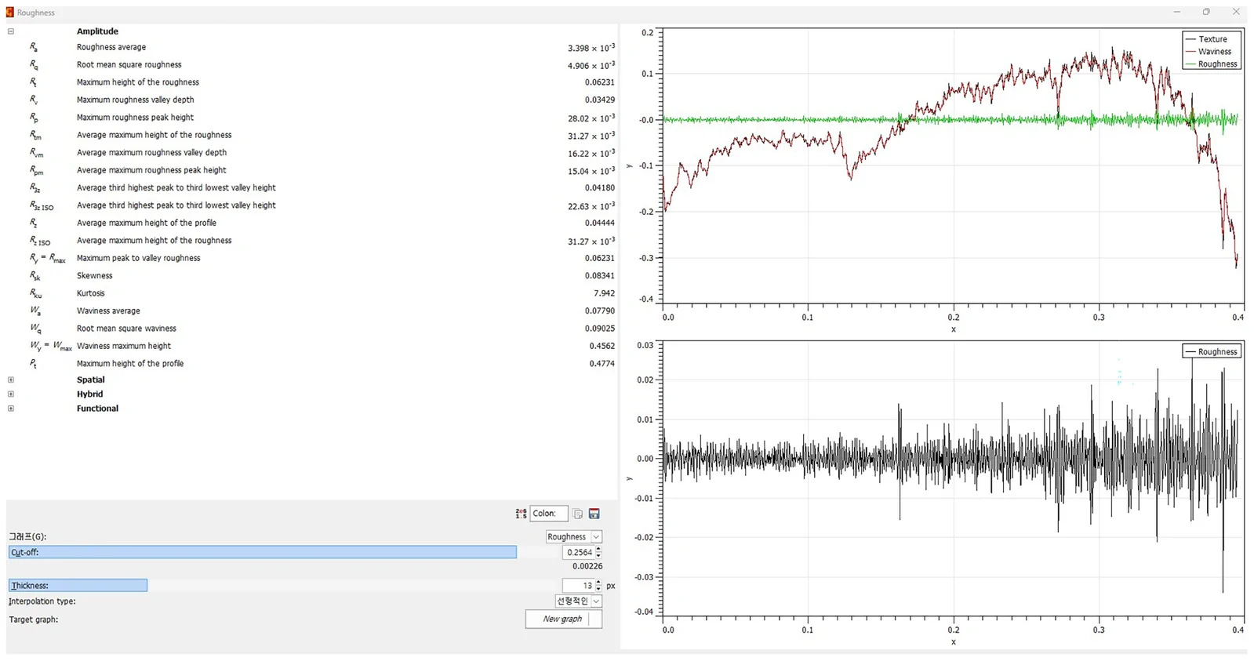This screenshot has height=661, width=1254.
Task: Expand the Functional group
Action: [x=11, y=409]
